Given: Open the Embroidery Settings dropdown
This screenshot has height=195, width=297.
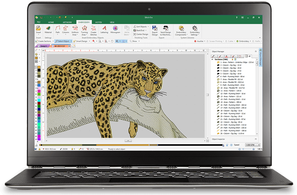Looking at the screenshot, I should pos(195,30).
